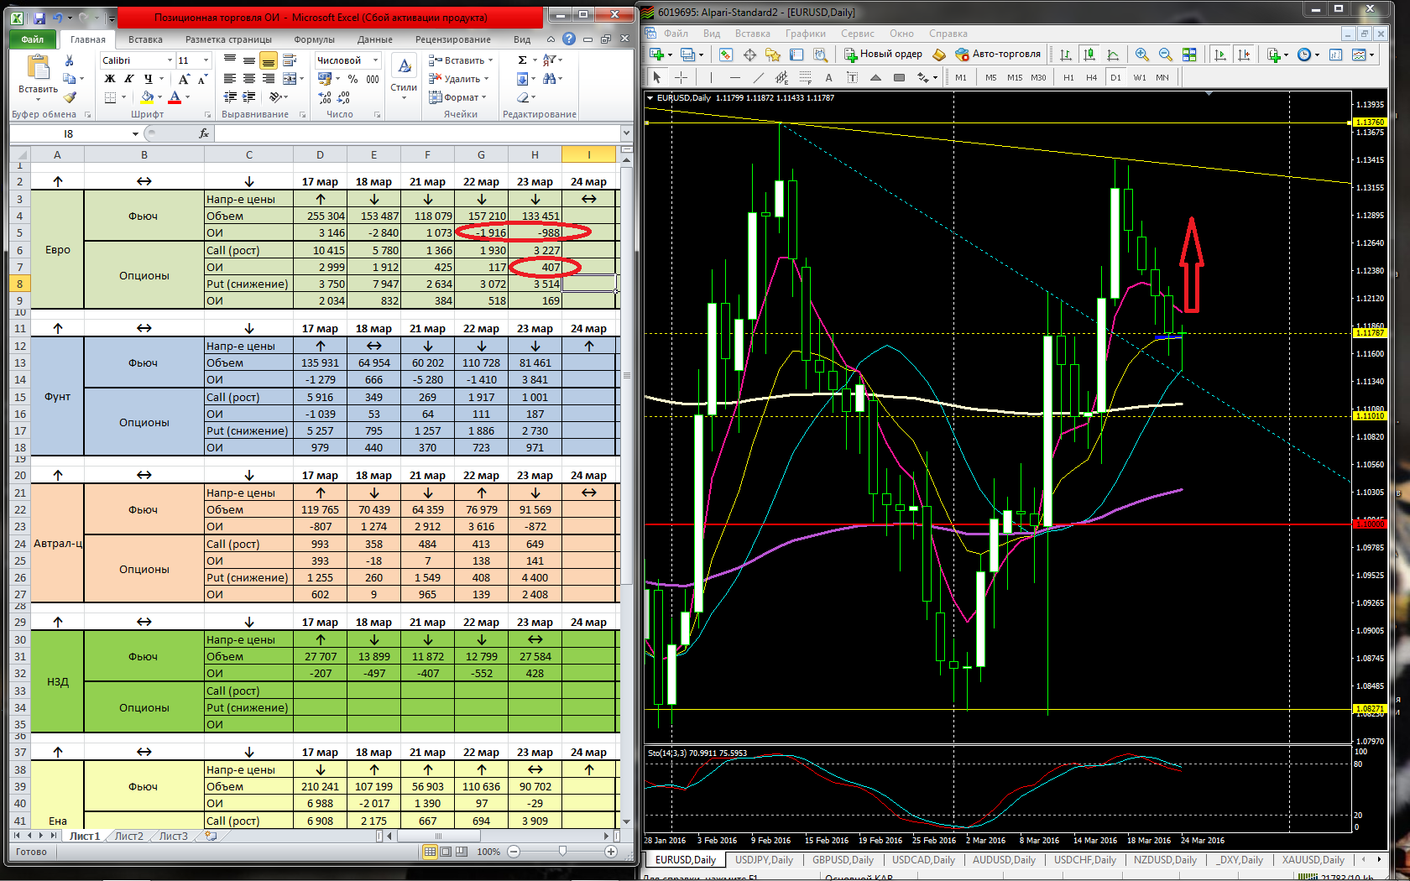Screen dimensions: 1410x881
Task: Click the increase font size icon
Action: (184, 79)
